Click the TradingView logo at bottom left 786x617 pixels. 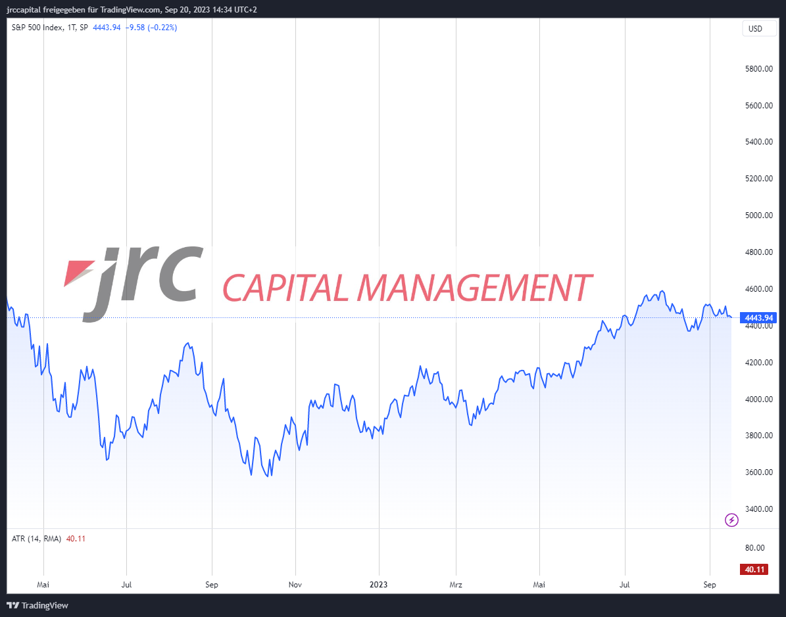click(x=37, y=605)
